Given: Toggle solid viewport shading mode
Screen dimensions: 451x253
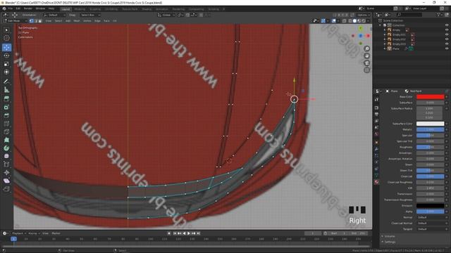Looking at the screenshot, I should 354,20.
